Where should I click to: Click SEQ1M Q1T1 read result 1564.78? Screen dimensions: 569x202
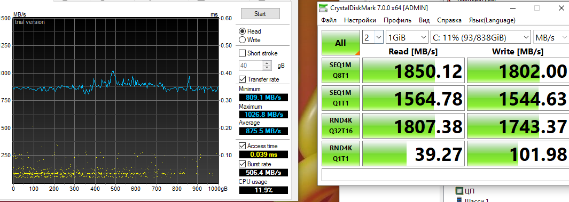(x=414, y=98)
